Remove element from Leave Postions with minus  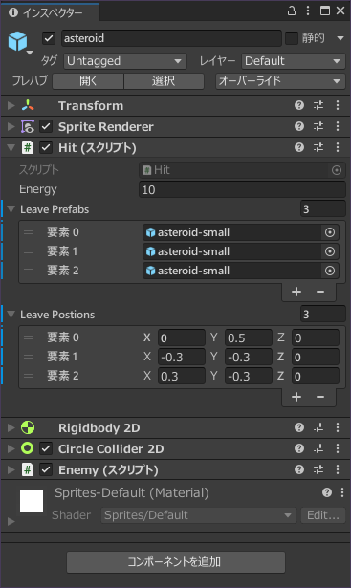[x=320, y=397]
